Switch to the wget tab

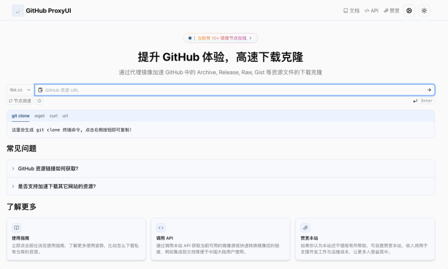[39, 116]
